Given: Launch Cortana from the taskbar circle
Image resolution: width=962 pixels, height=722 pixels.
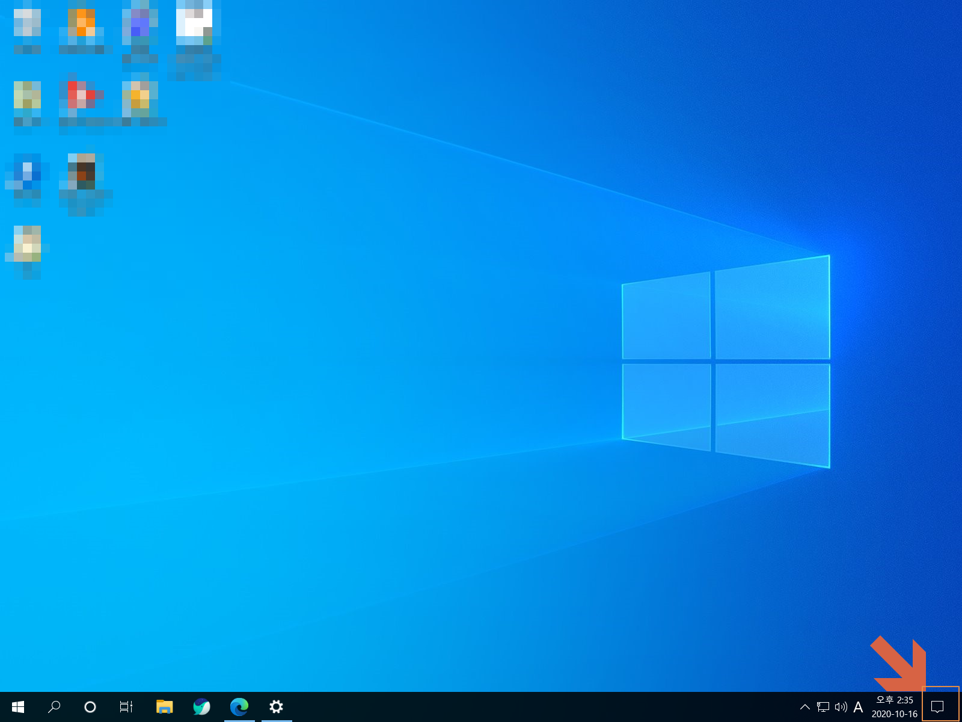Looking at the screenshot, I should [90, 707].
